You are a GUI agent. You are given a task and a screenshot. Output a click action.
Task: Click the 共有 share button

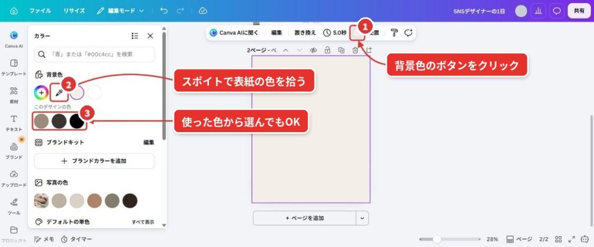pyautogui.click(x=579, y=11)
